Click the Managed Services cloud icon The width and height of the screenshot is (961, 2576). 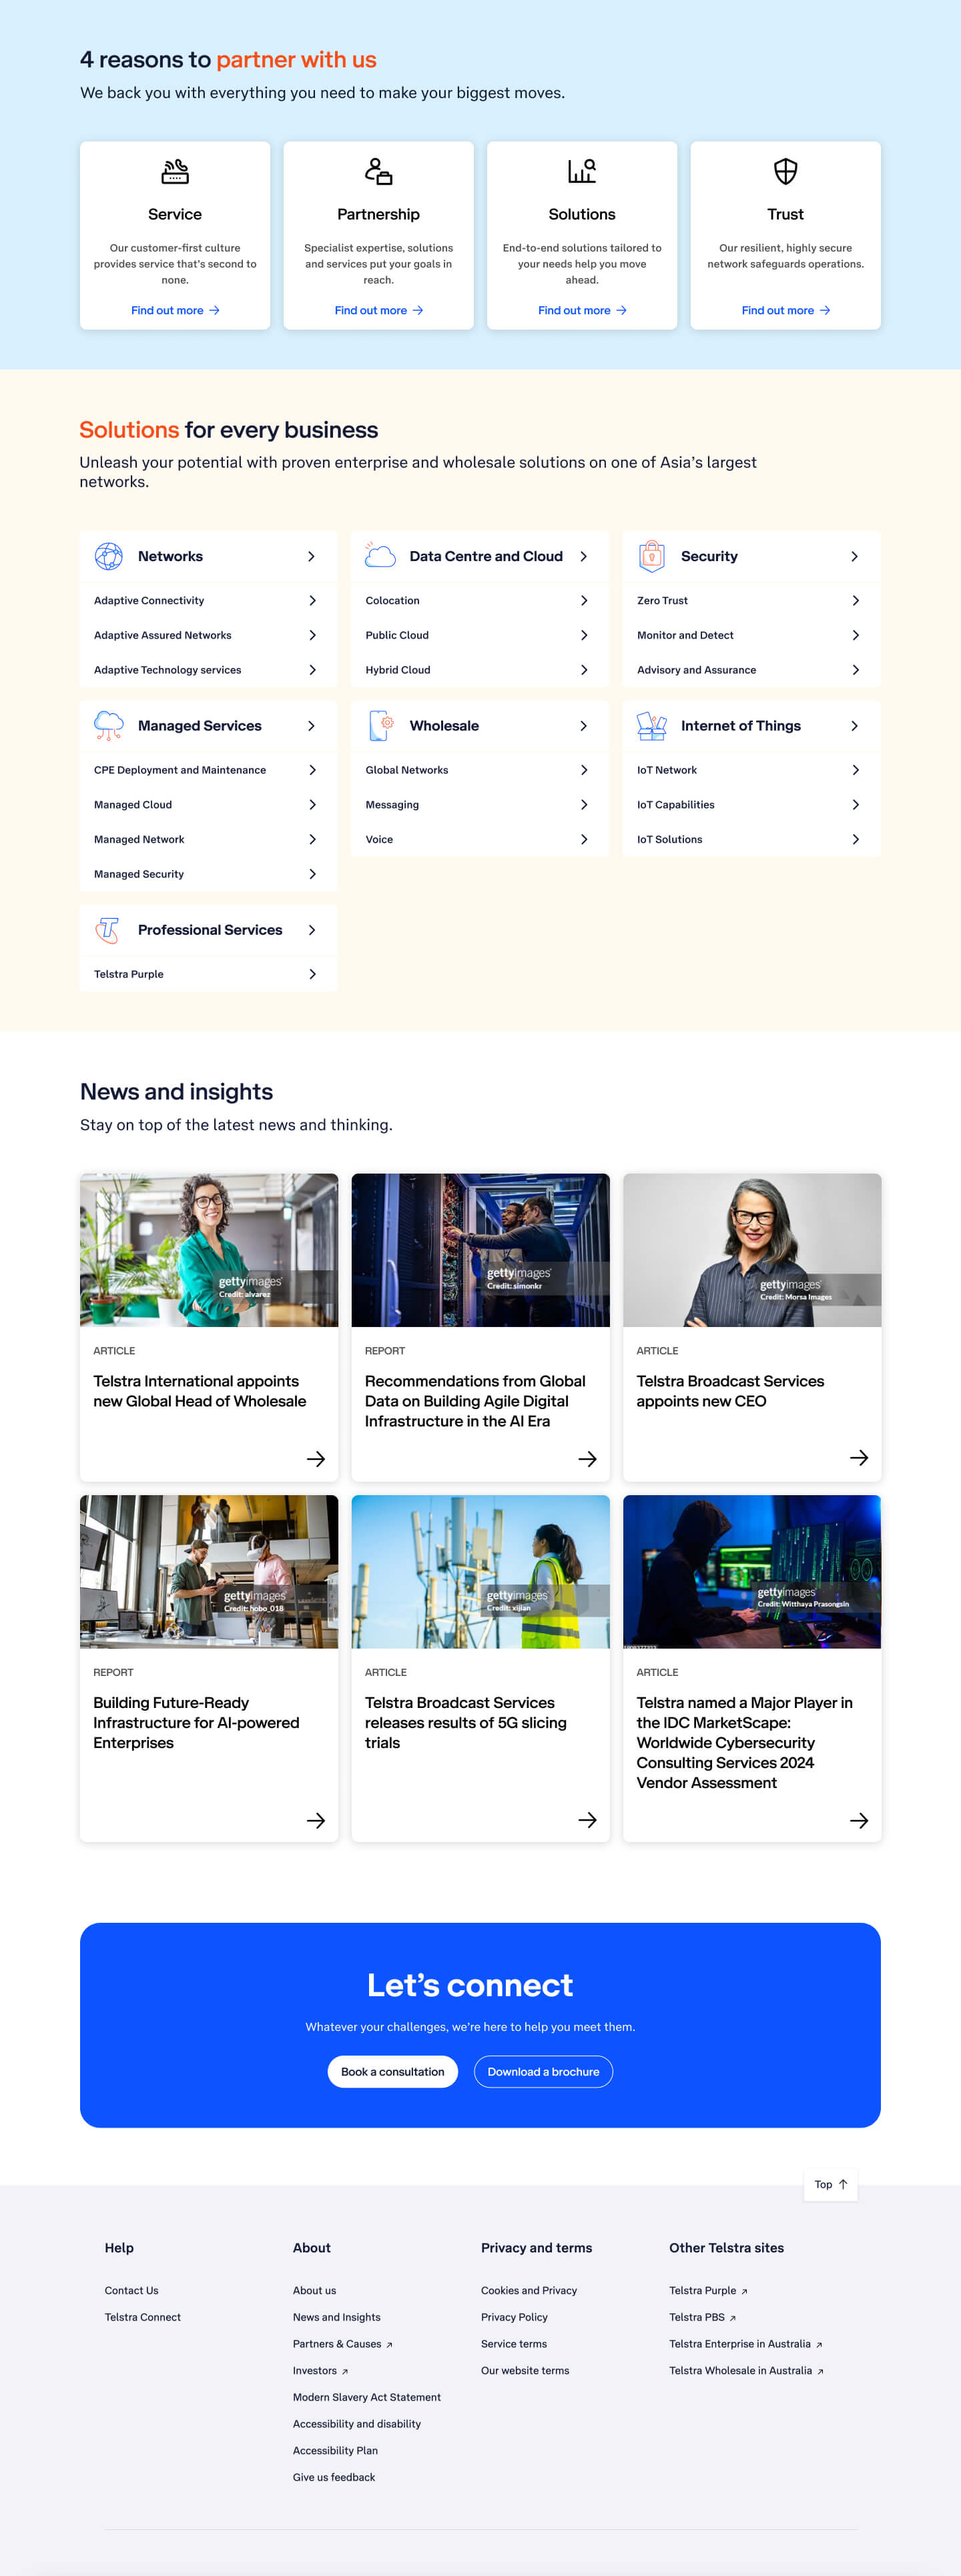click(x=109, y=726)
